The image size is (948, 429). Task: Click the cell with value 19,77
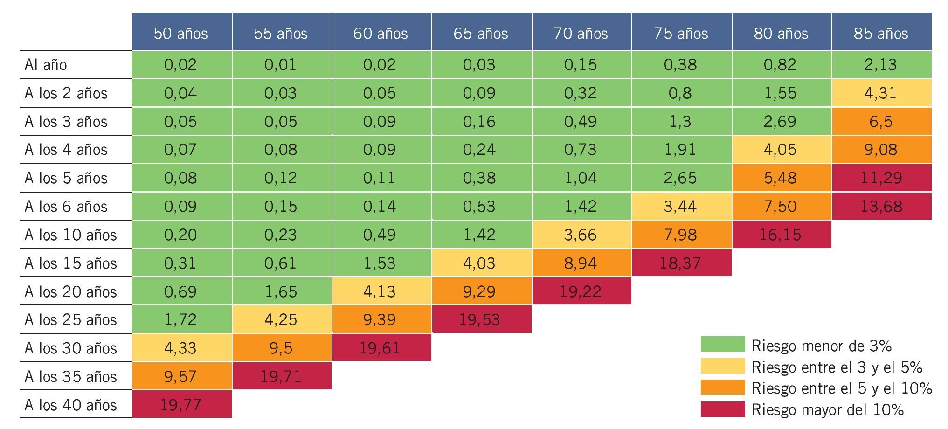[x=181, y=404]
